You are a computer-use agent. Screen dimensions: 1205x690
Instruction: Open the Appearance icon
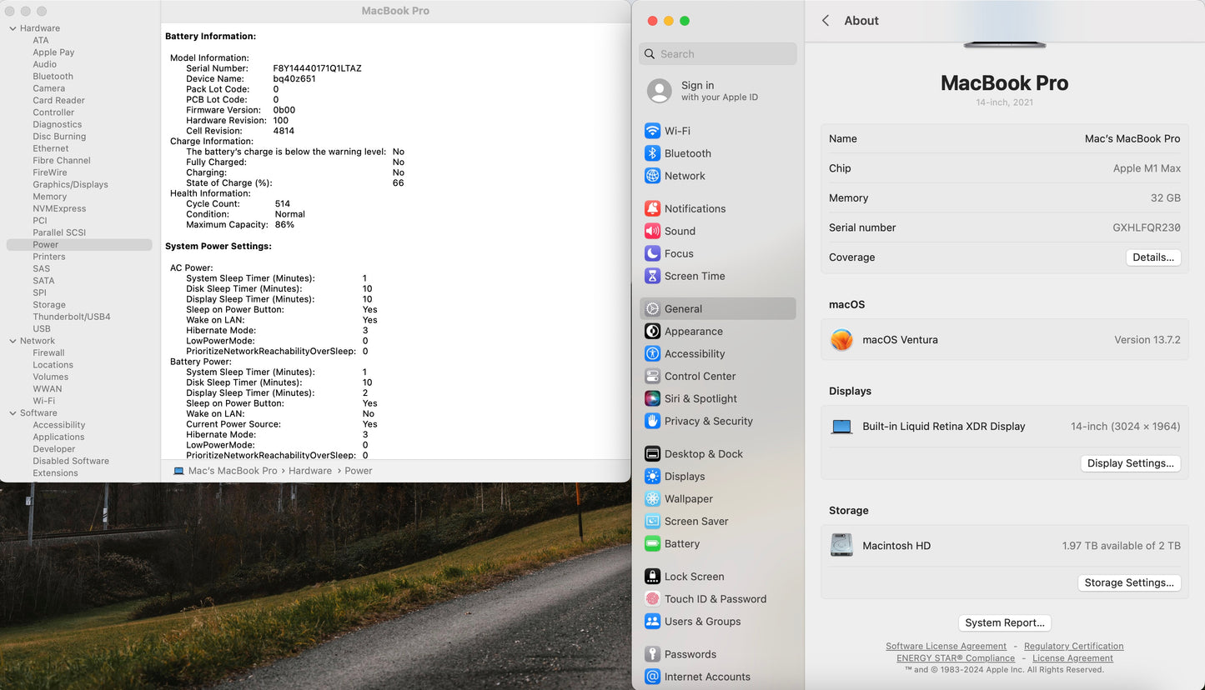pyautogui.click(x=652, y=331)
